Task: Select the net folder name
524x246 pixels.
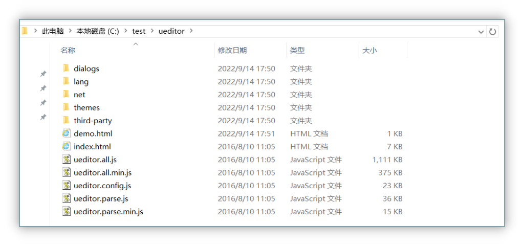Action: point(79,95)
